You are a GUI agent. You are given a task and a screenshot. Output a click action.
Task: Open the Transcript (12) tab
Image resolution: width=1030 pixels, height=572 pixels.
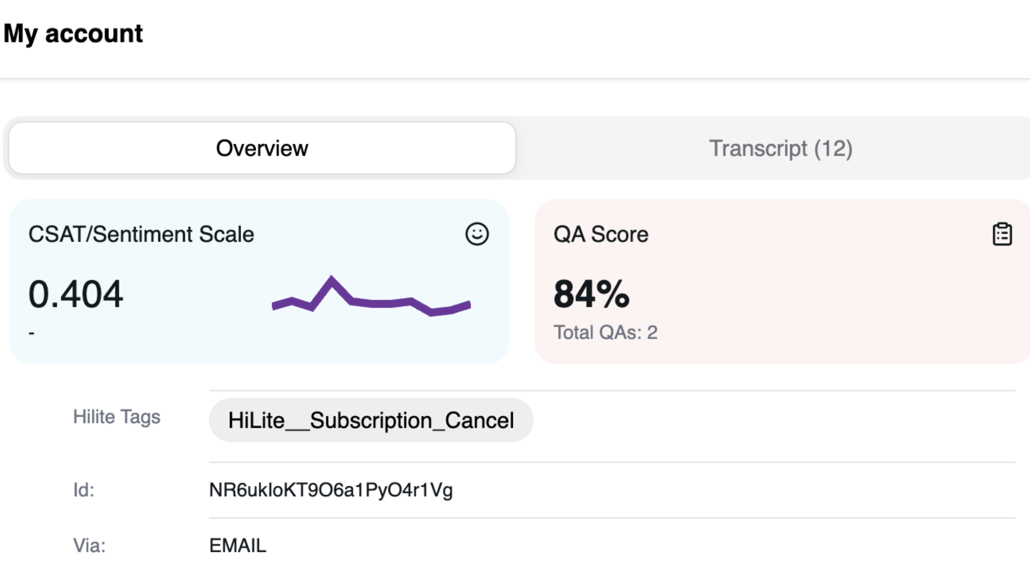coord(780,148)
